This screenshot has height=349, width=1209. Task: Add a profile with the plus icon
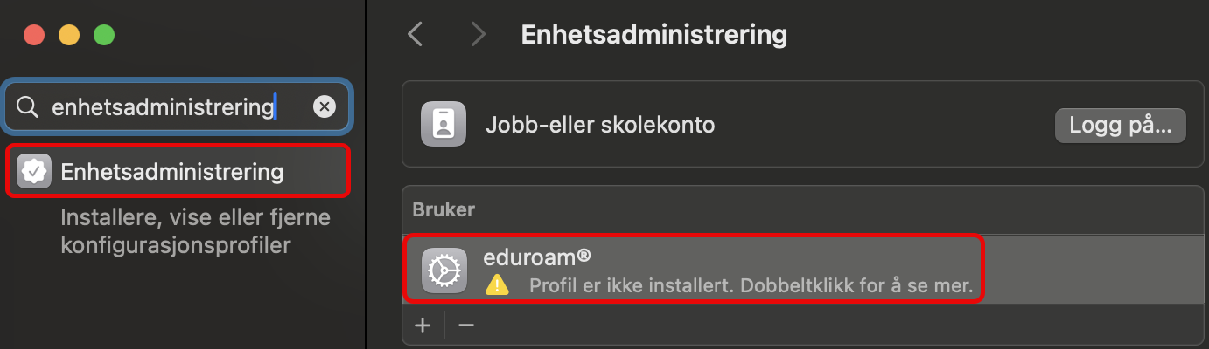coord(423,325)
